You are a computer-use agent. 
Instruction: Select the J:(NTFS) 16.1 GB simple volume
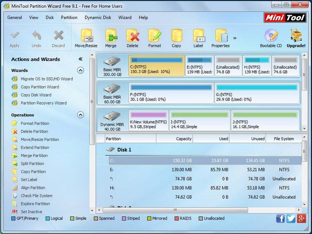click(265, 121)
